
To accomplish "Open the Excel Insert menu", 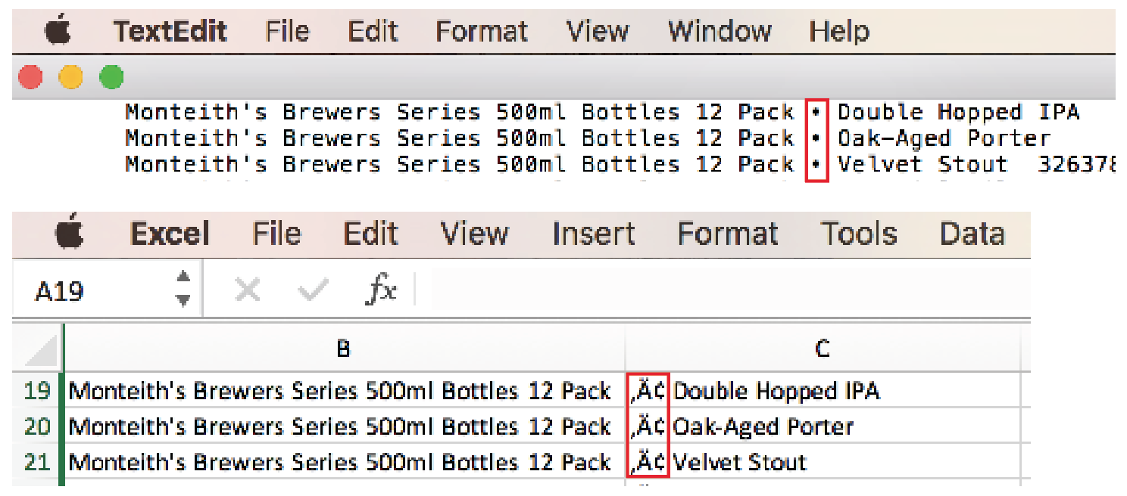I will (x=594, y=234).
